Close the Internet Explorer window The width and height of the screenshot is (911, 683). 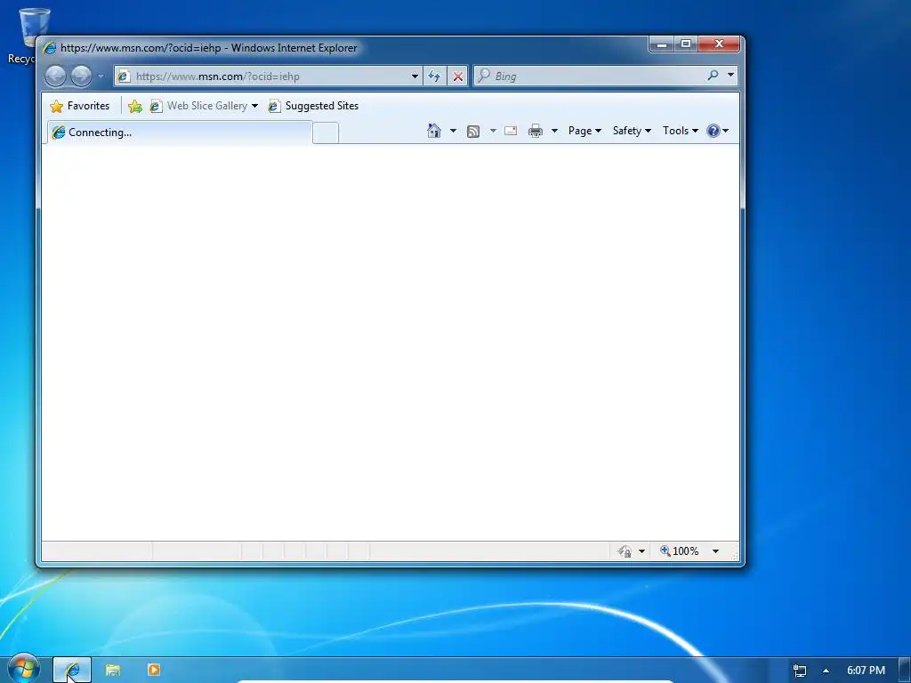click(719, 44)
